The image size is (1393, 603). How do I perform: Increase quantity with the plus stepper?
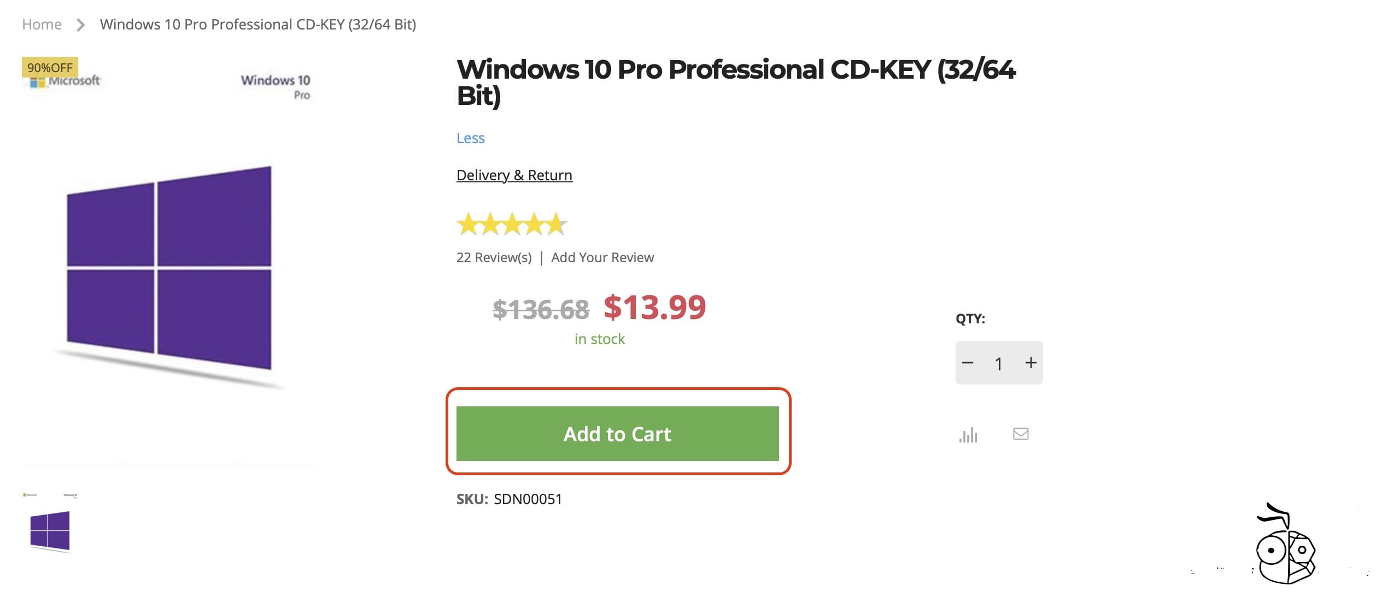pyautogui.click(x=1031, y=362)
